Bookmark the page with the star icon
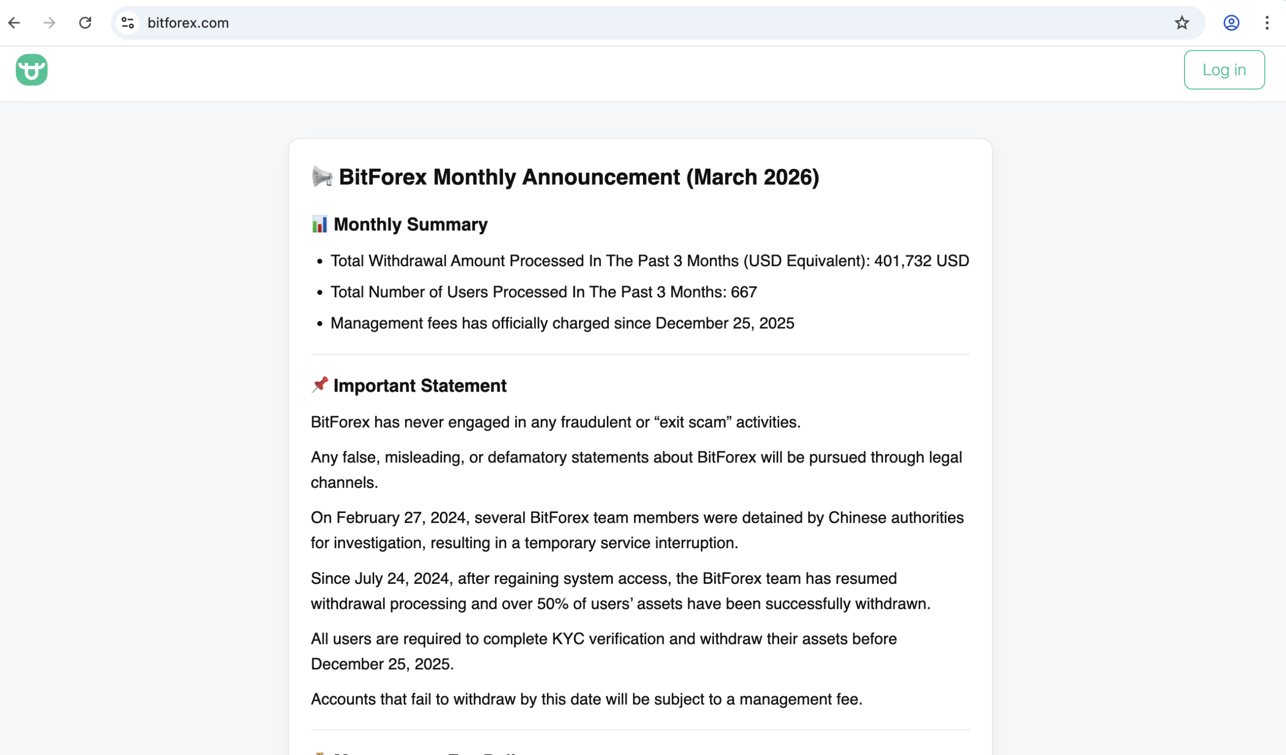The height and width of the screenshot is (755, 1286). (x=1182, y=23)
